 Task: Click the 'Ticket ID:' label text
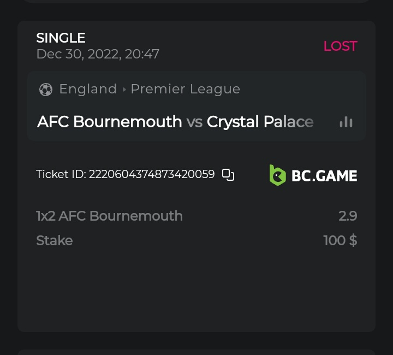click(x=61, y=175)
